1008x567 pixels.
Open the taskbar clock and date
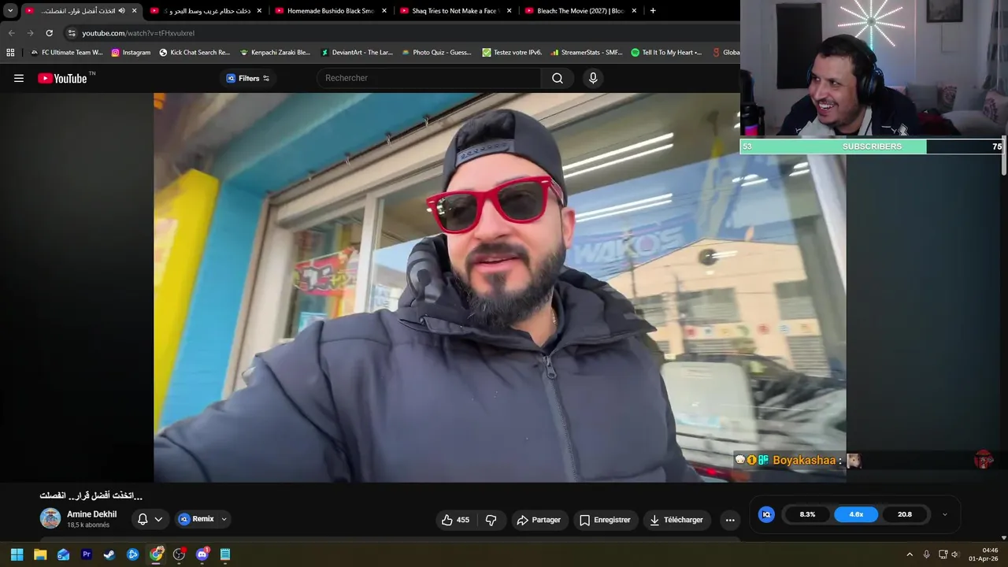[984, 554]
